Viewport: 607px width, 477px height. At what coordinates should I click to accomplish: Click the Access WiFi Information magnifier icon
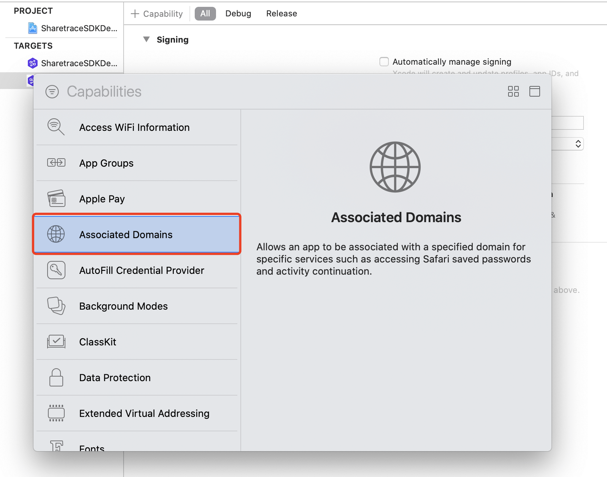click(56, 127)
